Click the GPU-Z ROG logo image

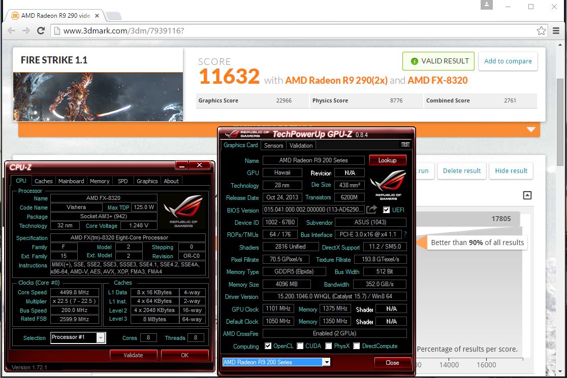[388, 185]
